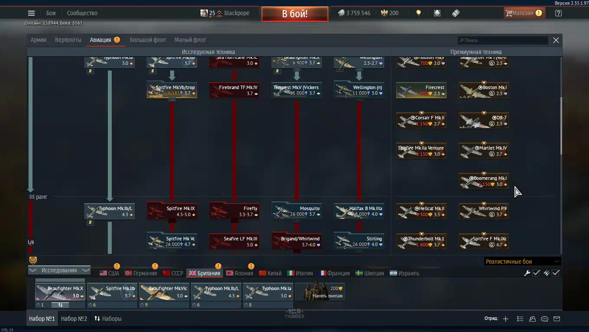This screenshot has width=589, height=332.
Task: Open the mail envelope icon
Action: pos(557,319)
